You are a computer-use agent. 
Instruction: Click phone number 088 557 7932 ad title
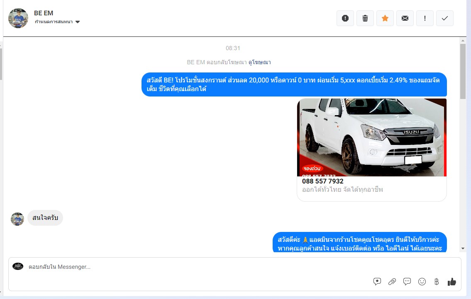click(323, 181)
